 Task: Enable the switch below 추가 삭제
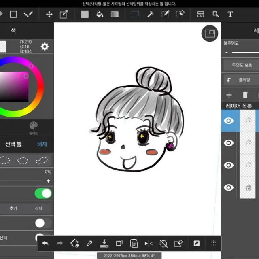pyautogui.click(x=43, y=223)
